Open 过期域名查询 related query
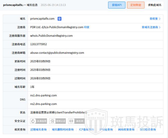Image resolution: width=168 pixels, height=138 pixels. tap(38, 129)
